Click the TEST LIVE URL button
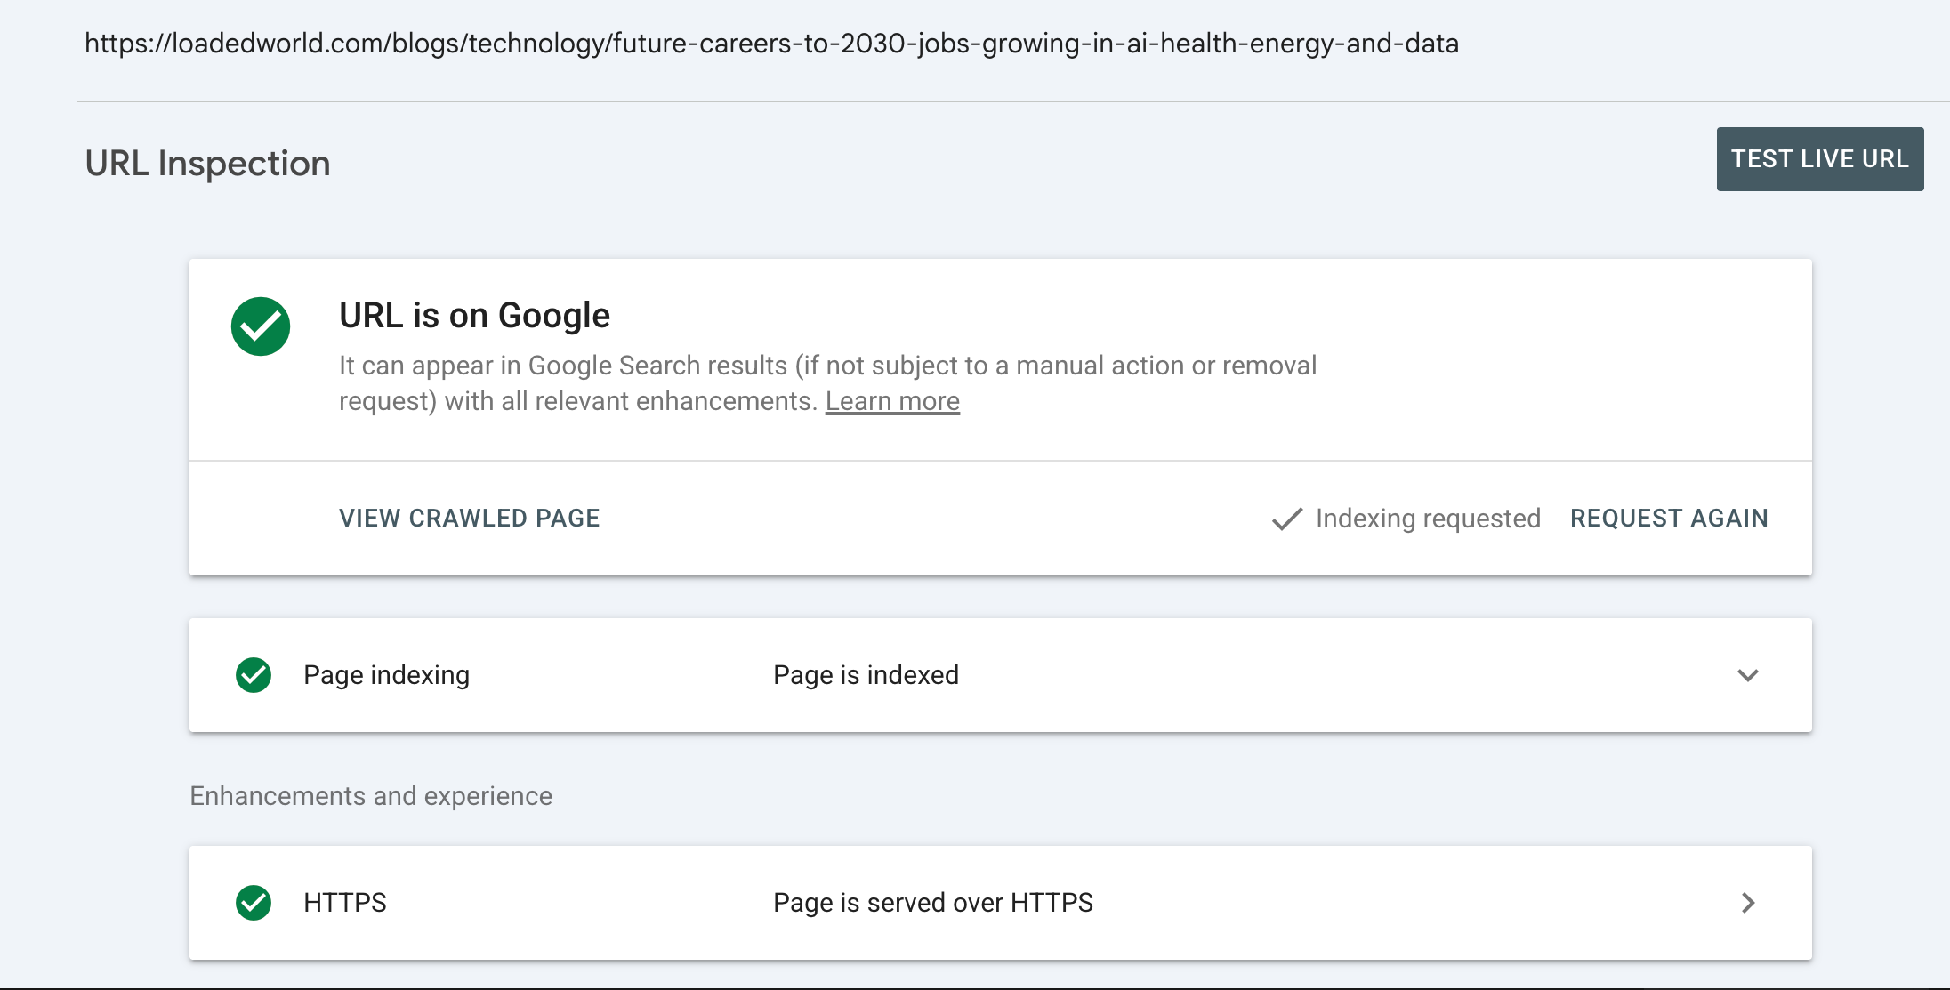The width and height of the screenshot is (1950, 990). point(1820,159)
